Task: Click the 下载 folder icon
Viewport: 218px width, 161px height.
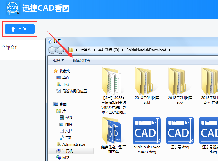Action: pos(59,84)
